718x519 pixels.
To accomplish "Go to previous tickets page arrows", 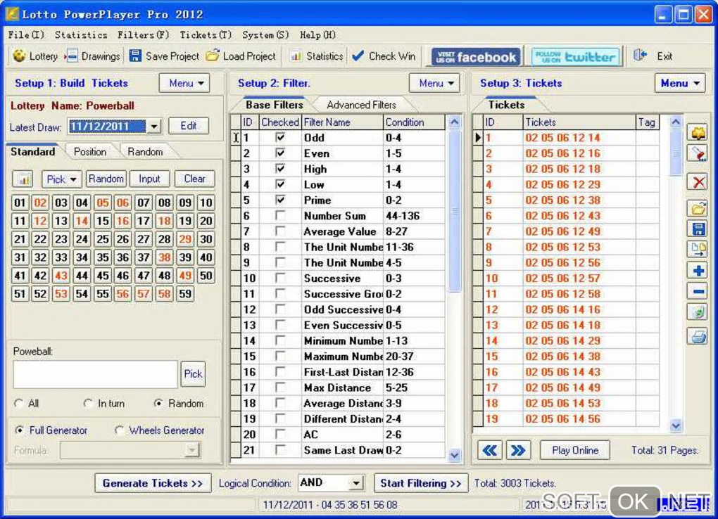I will (x=489, y=450).
